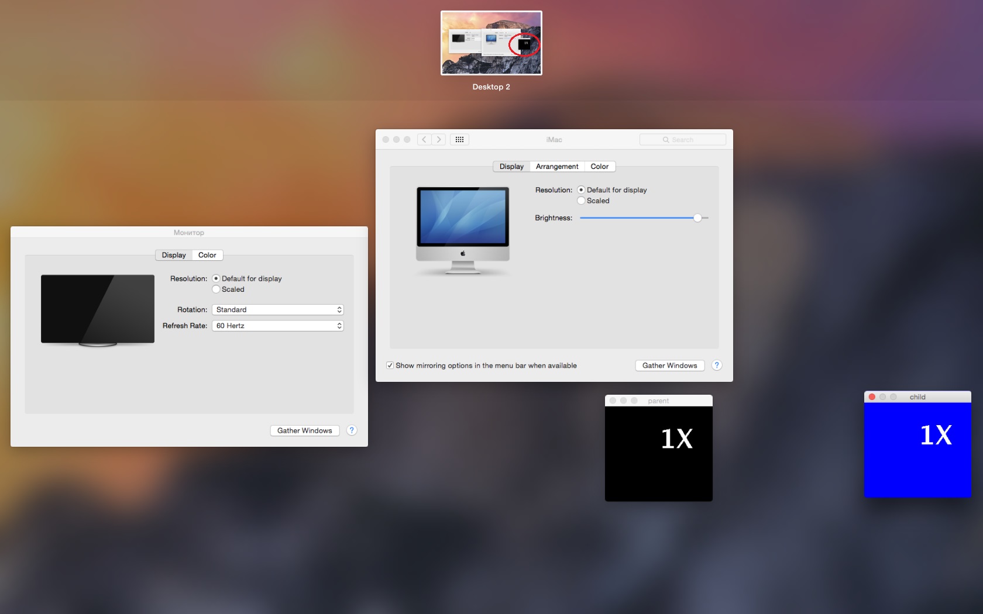The image size is (983, 614).
Task: Click Gather Windows in iMac window
Action: pos(669,365)
